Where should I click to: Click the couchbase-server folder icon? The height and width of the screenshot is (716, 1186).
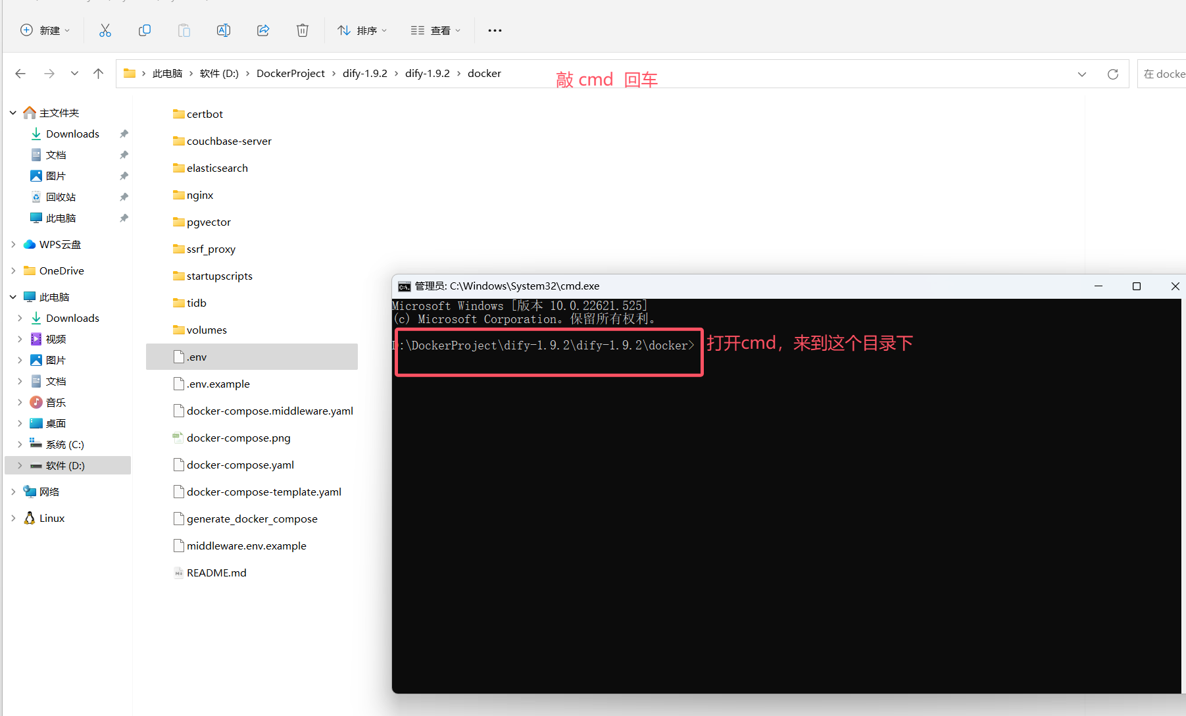[178, 141]
